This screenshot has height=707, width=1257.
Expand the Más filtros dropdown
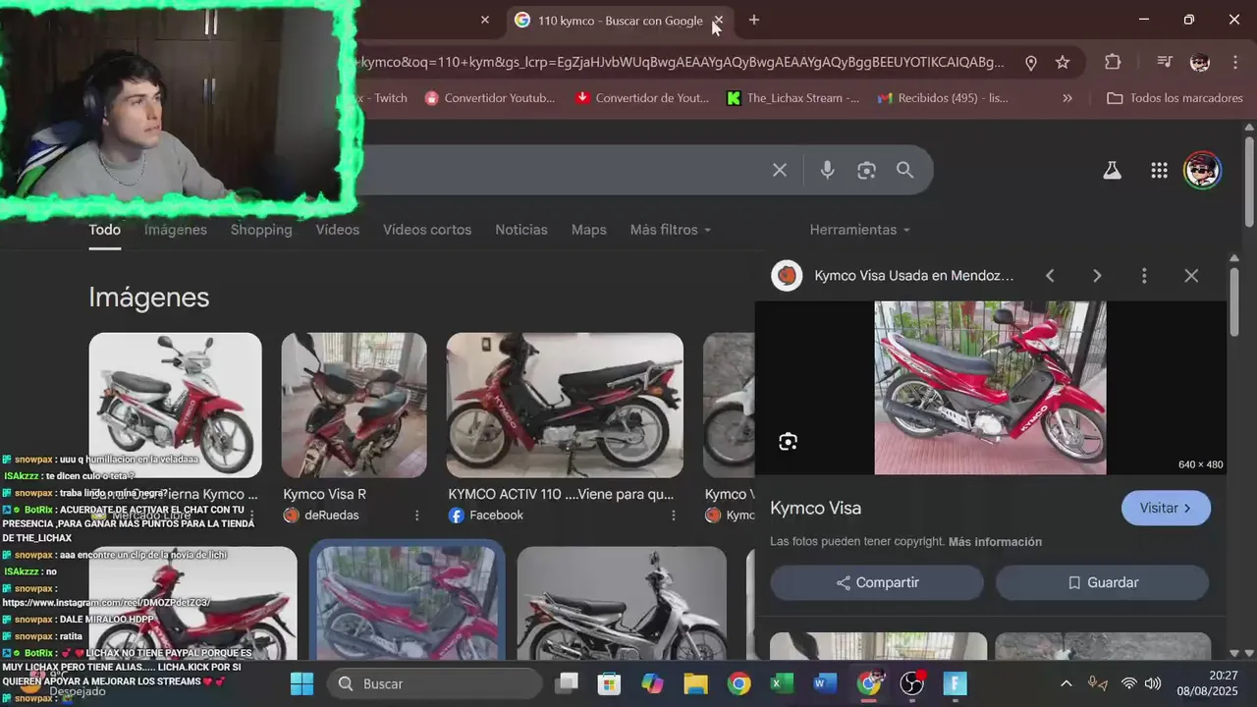click(x=671, y=230)
